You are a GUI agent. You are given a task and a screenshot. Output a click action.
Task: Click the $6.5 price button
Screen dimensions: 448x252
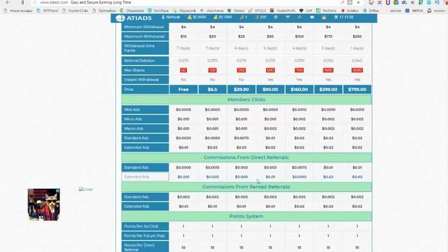point(212,90)
